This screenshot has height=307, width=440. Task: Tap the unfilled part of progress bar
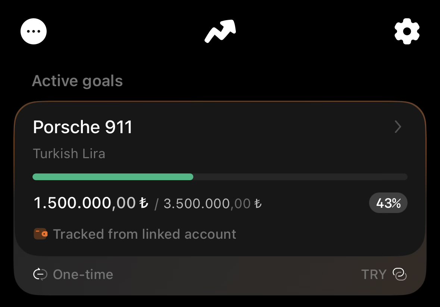coord(300,177)
